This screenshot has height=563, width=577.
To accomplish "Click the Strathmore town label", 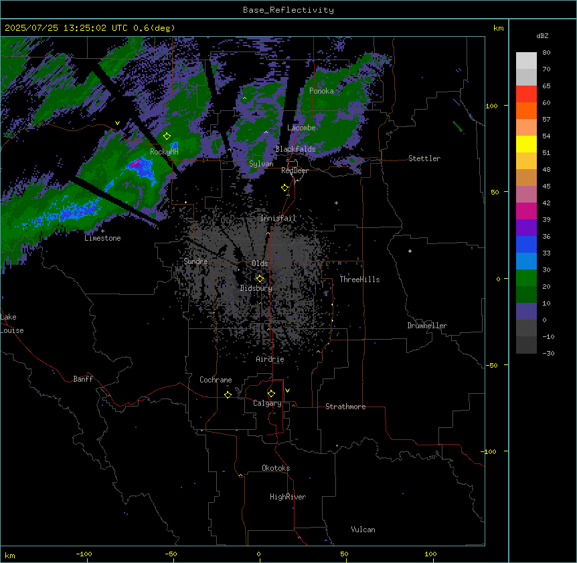I will point(345,407).
